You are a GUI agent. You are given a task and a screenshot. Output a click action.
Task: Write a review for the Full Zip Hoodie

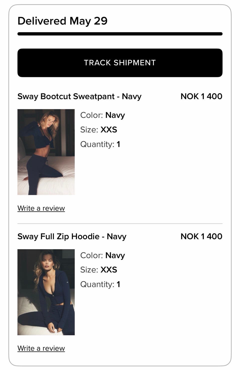(41, 348)
